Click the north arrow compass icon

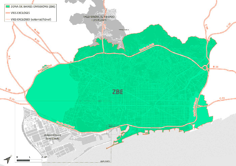(7, 159)
